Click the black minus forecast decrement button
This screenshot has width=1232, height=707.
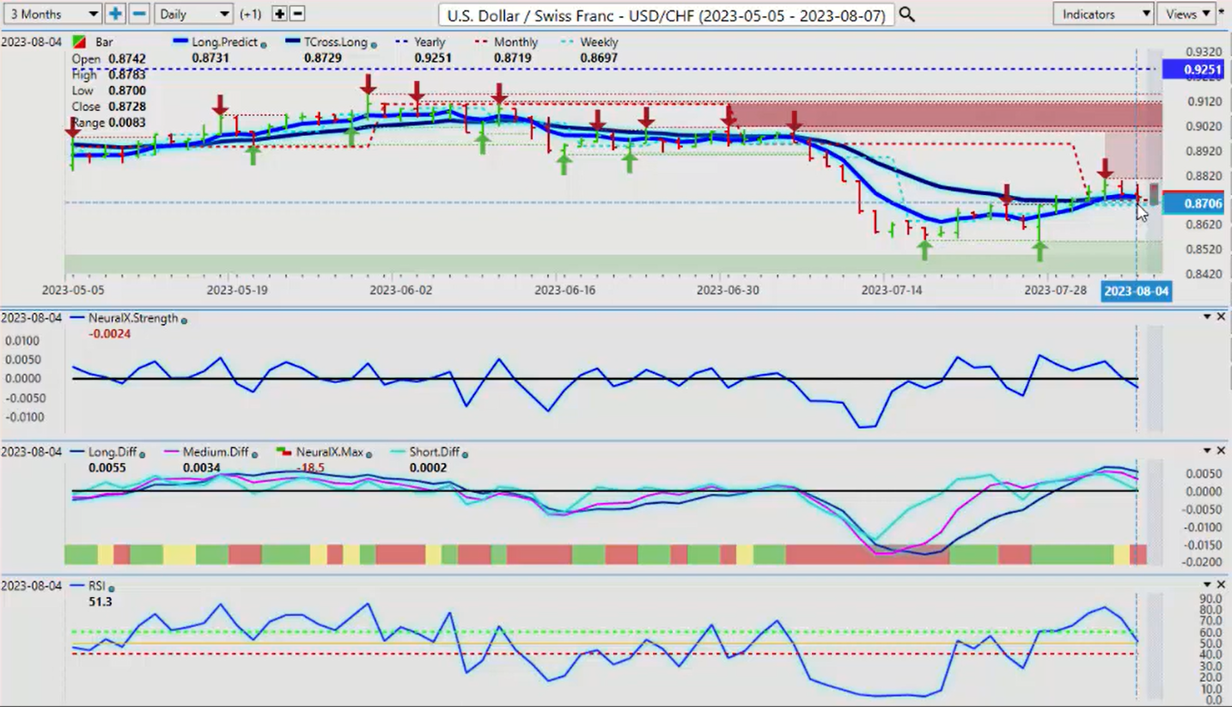[297, 14]
